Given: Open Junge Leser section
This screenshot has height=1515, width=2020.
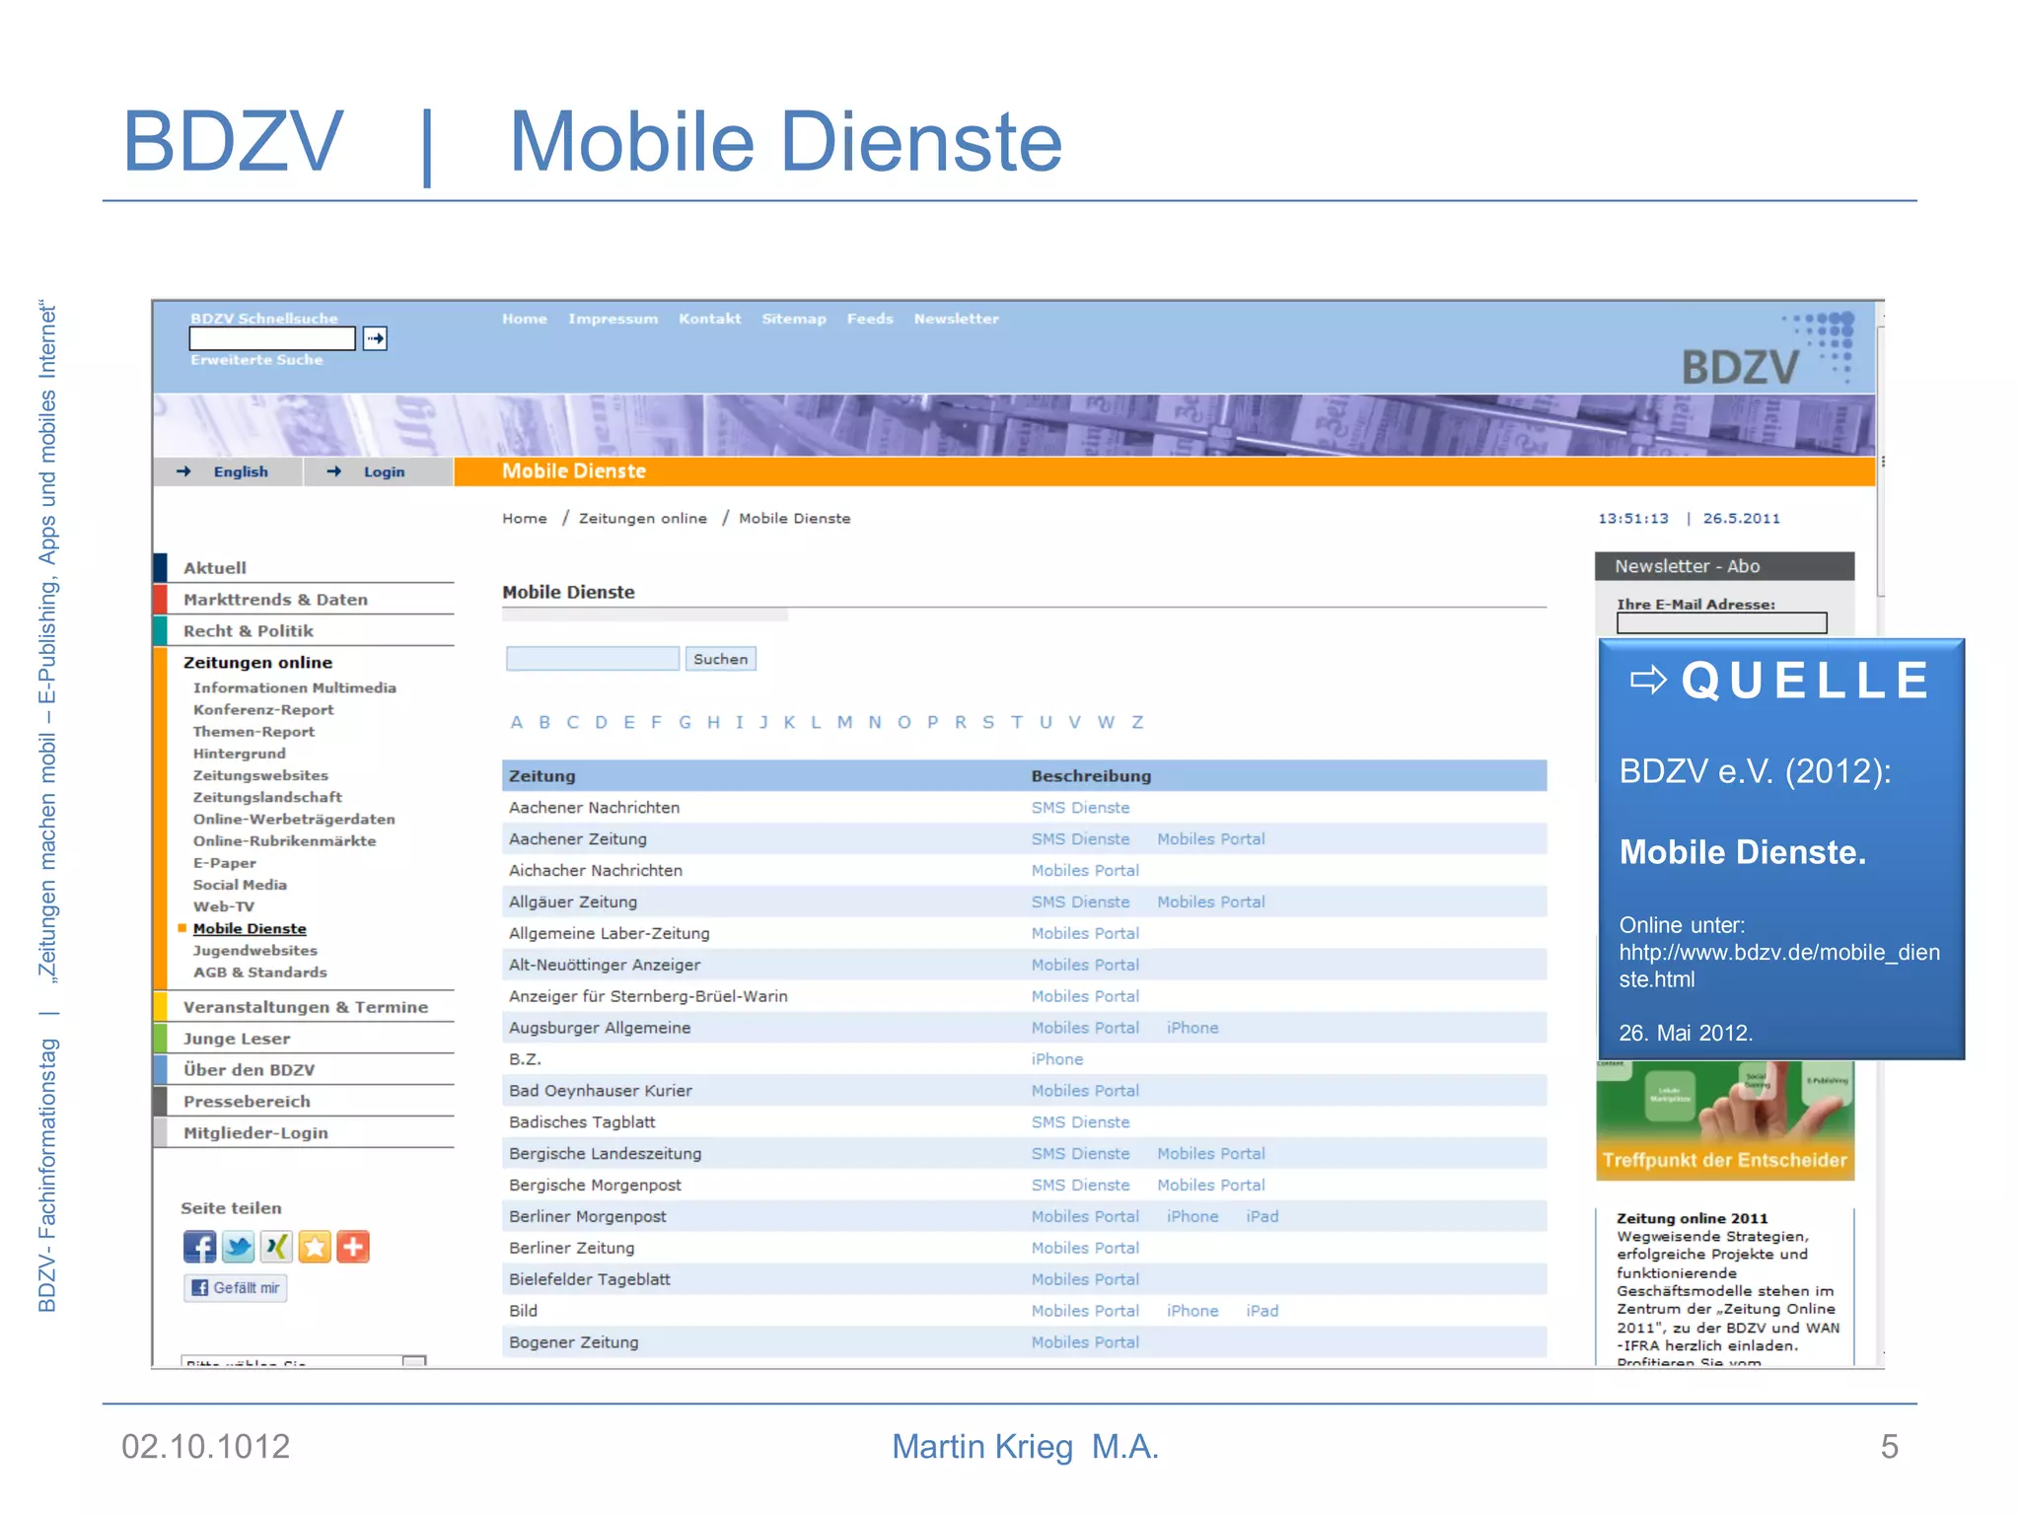Looking at the screenshot, I should [x=237, y=1039].
